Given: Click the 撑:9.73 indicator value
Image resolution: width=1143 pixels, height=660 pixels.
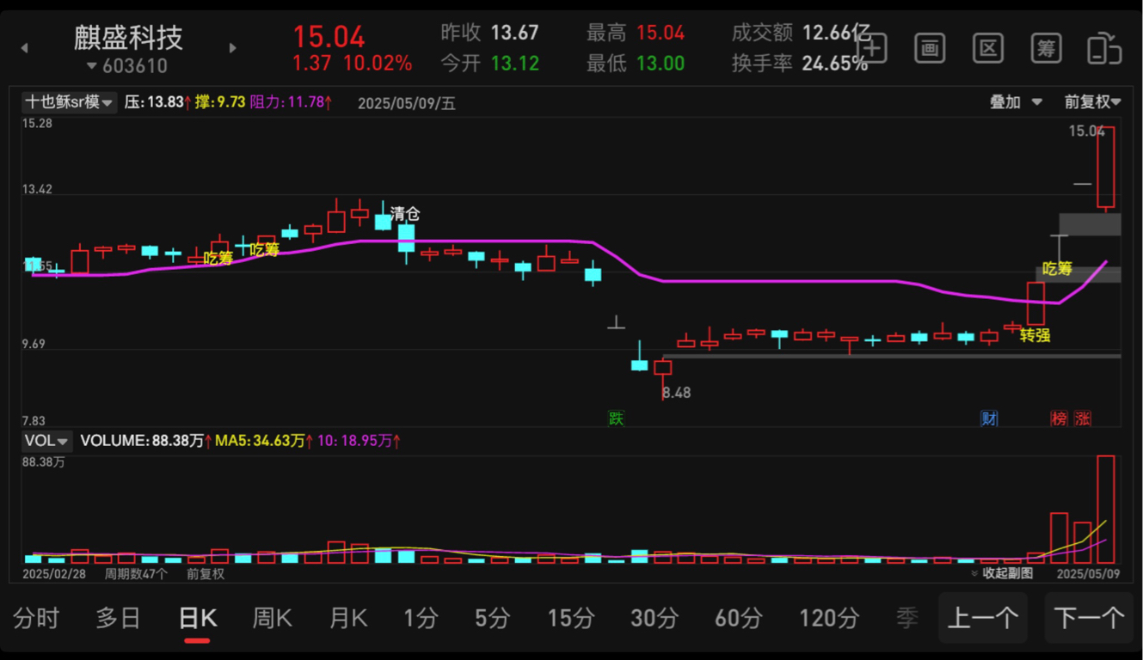Looking at the screenshot, I should click(x=220, y=102).
